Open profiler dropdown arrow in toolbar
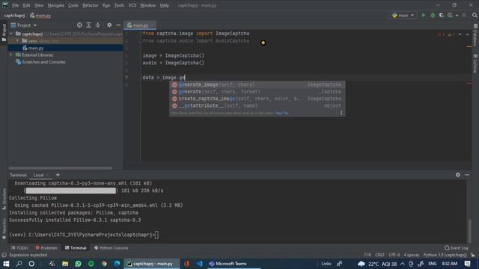The image size is (479, 269). click(457, 15)
